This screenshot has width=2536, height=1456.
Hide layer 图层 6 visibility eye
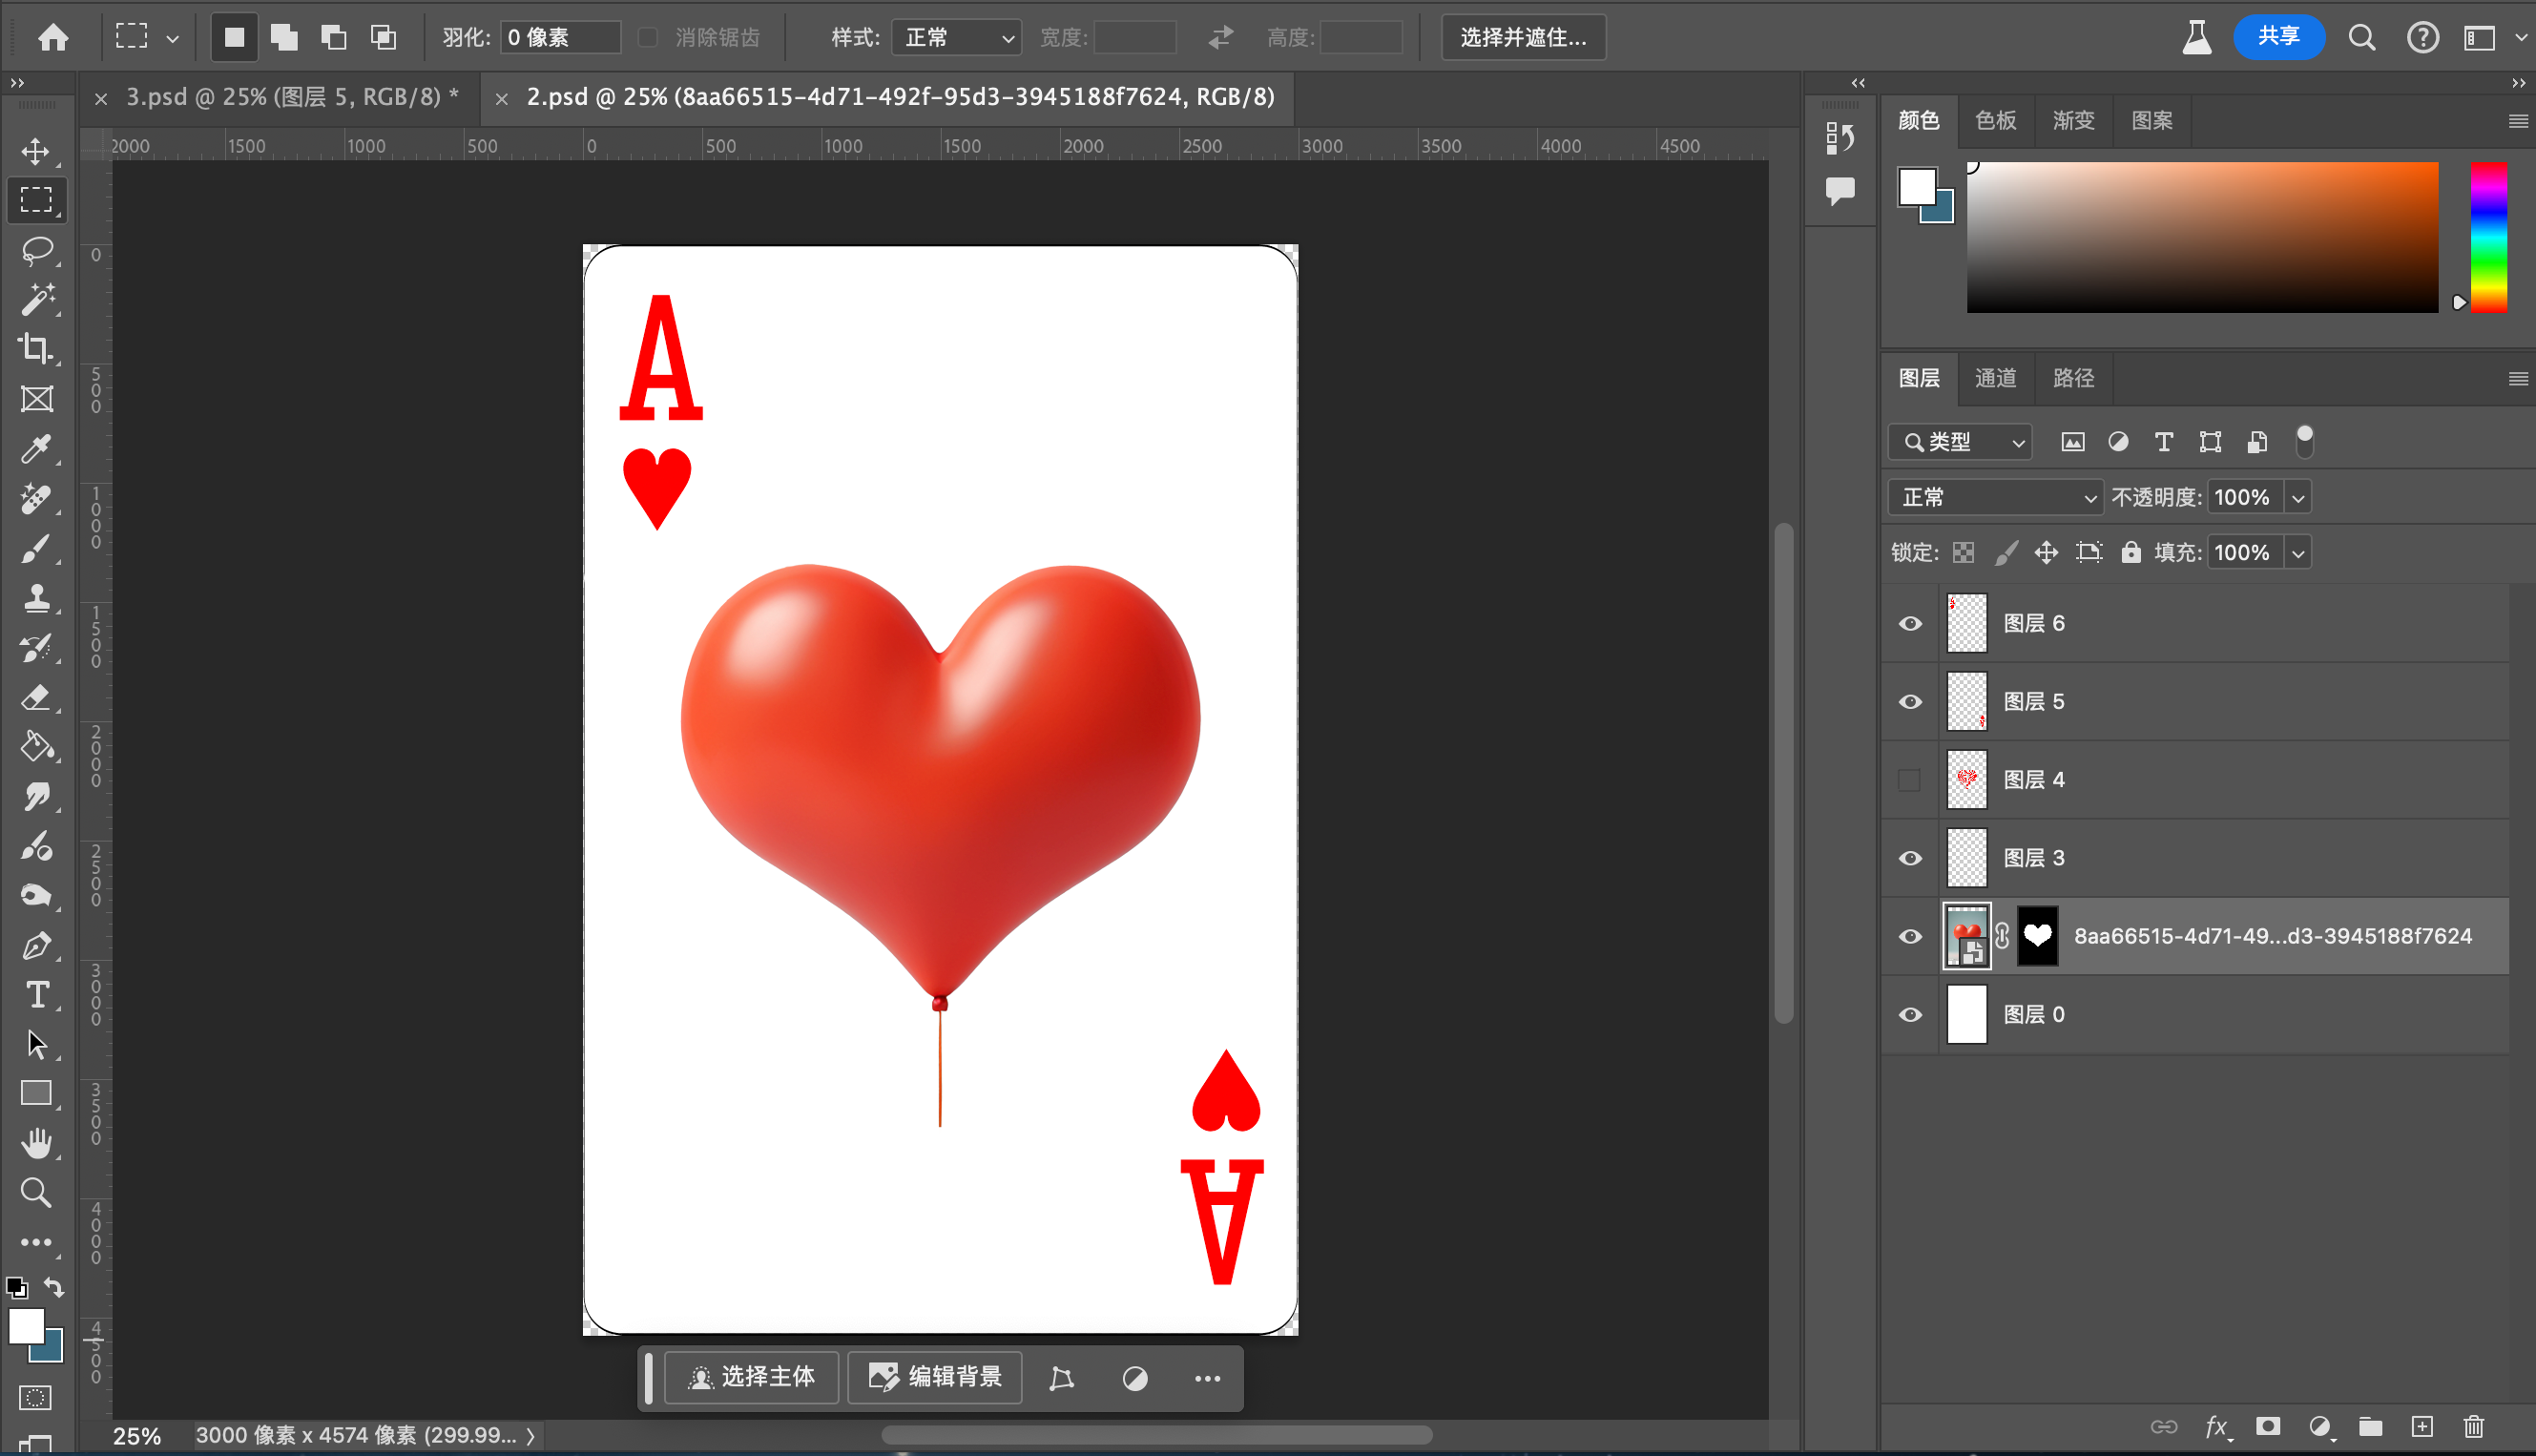pyautogui.click(x=1910, y=623)
